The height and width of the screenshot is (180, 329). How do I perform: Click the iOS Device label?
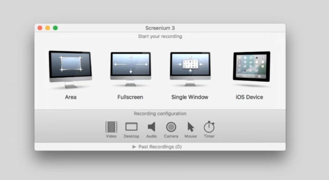249,97
